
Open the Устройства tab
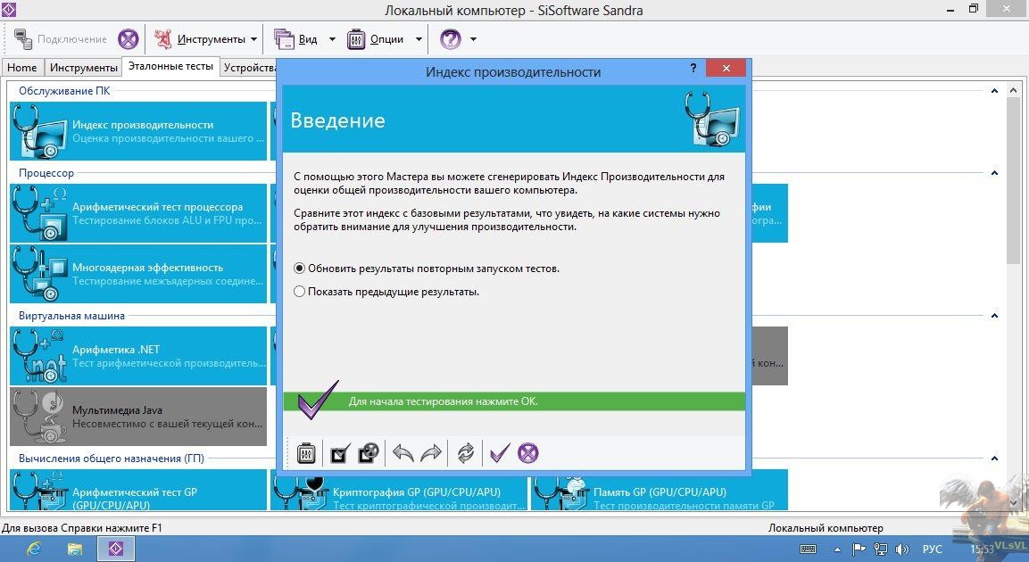pos(249,68)
